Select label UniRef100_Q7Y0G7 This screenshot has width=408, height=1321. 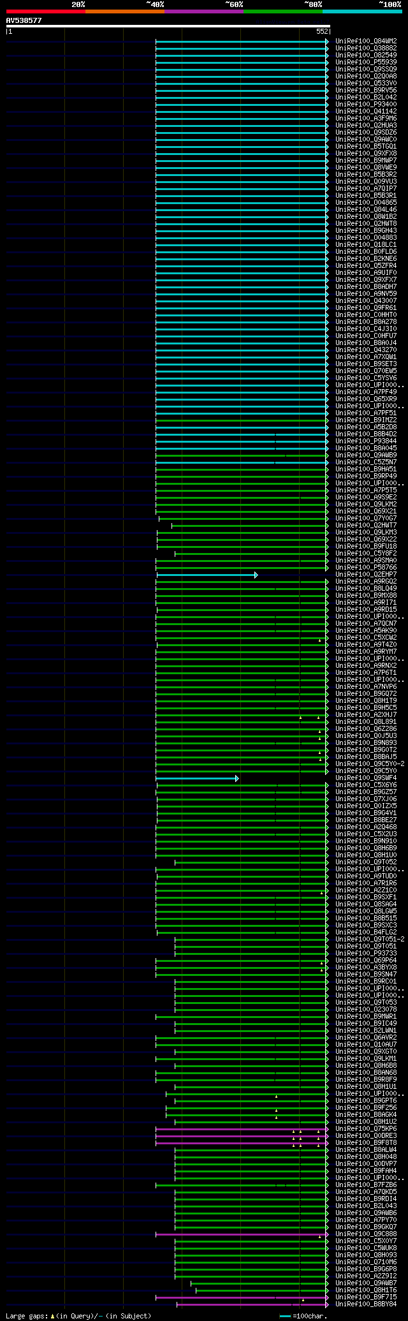366,519
